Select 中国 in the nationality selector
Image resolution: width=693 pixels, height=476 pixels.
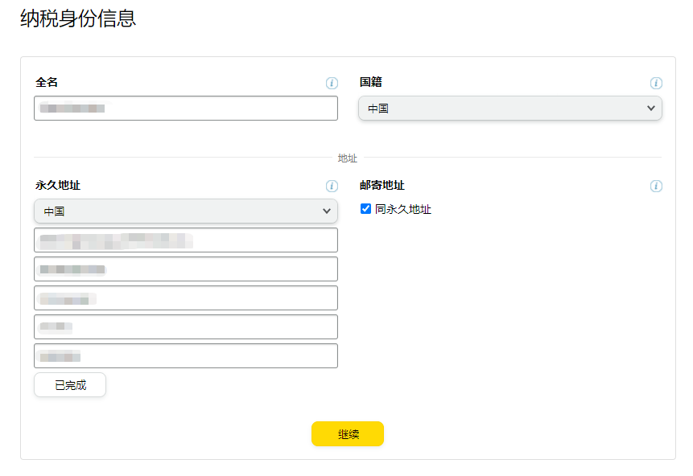click(x=509, y=108)
